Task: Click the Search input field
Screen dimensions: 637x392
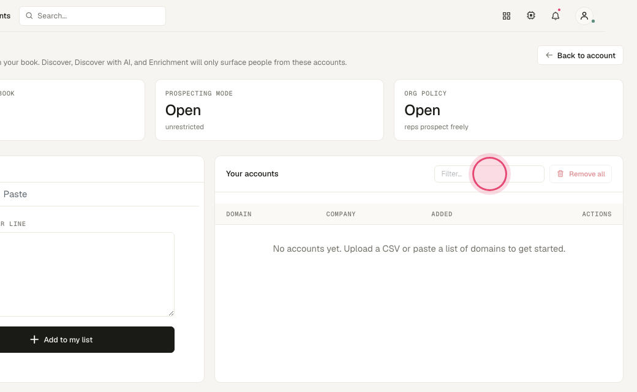Action: click(x=92, y=16)
